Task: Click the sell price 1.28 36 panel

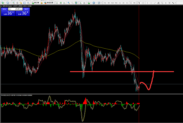Action: [x=8, y=13]
